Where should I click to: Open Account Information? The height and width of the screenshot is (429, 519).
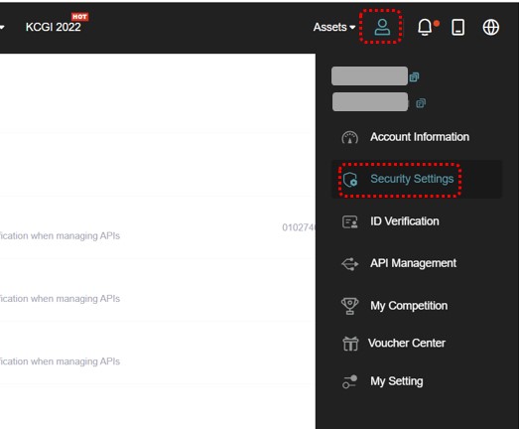420,137
